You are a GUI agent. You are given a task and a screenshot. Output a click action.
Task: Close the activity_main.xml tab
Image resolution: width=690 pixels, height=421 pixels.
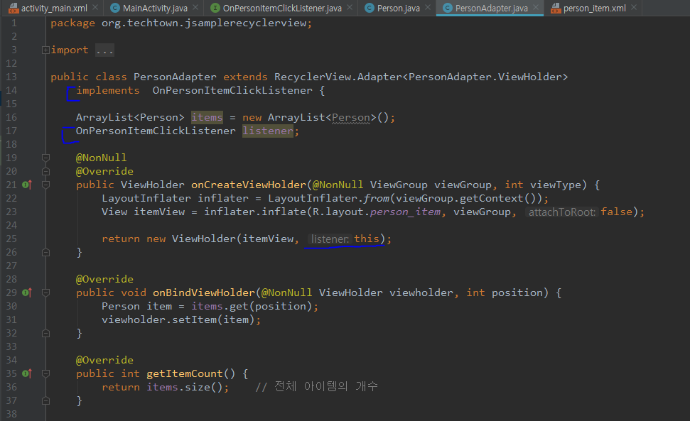coord(95,8)
